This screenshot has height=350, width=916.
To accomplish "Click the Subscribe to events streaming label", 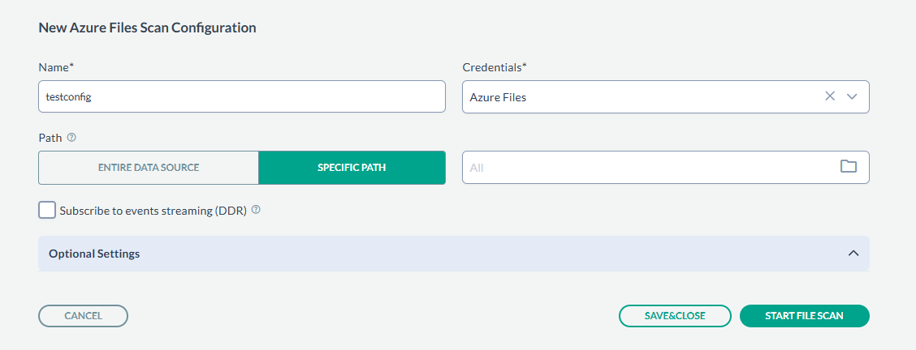I will point(153,211).
